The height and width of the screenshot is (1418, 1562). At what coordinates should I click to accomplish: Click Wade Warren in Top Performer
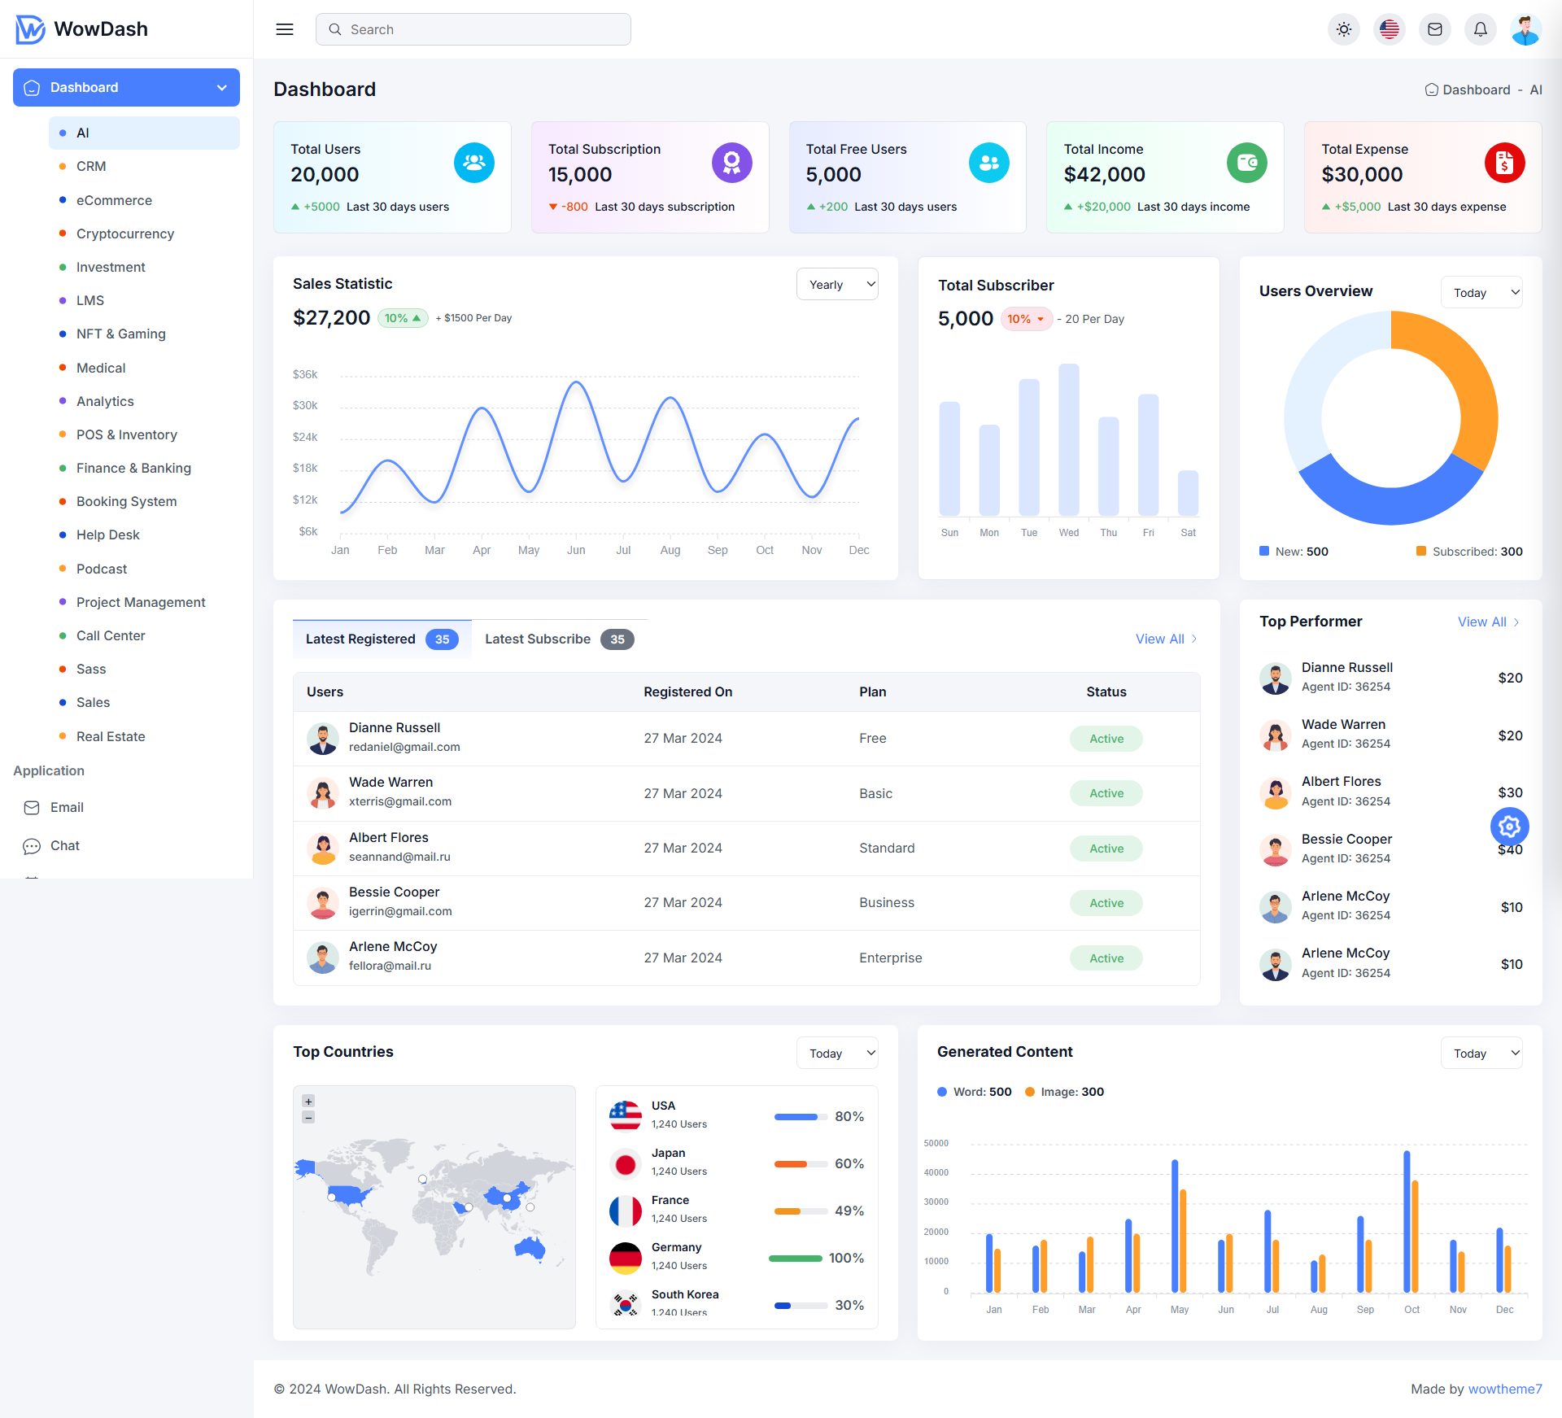[1343, 724]
